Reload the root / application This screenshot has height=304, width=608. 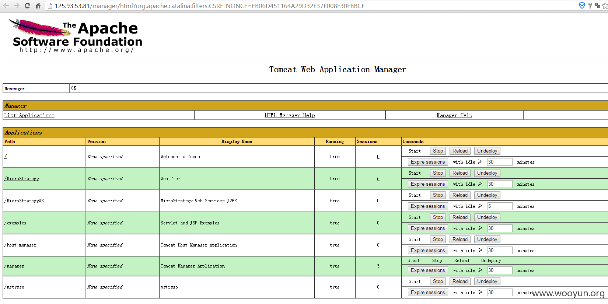tap(460, 151)
